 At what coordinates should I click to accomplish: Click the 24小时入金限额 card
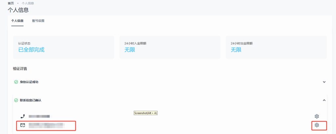point(170,47)
